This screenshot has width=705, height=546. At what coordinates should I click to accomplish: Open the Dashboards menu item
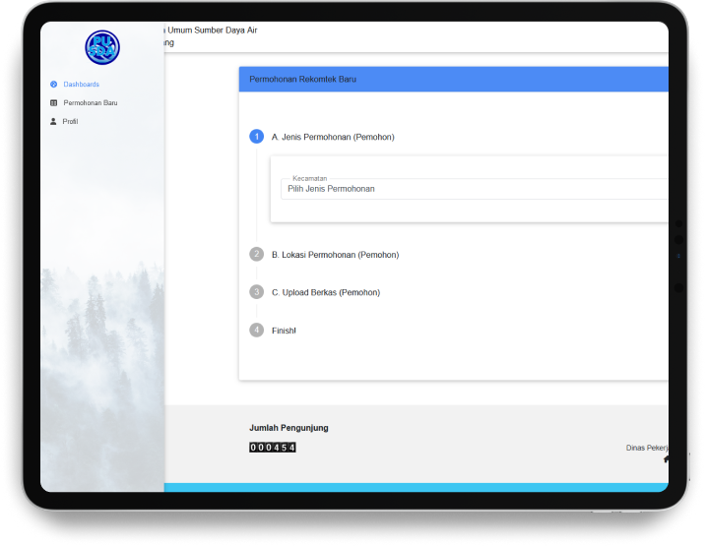pyautogui.click(x=81, y=85)
